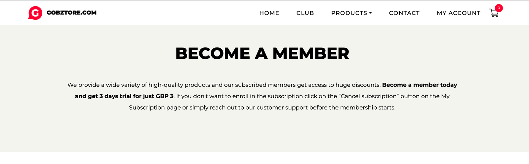Click "before the membership starts" text

point(352,108)
